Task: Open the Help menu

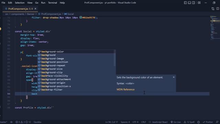Action: (x=62, y=3)
